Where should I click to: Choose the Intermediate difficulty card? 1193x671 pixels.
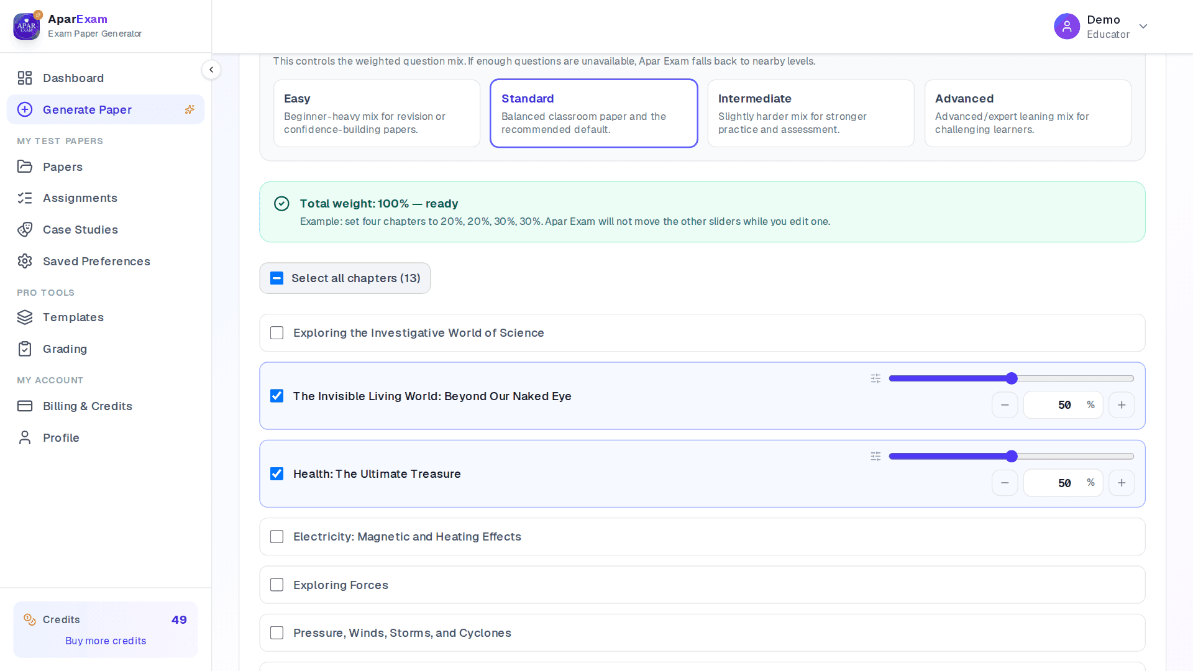tap(810, 113)
